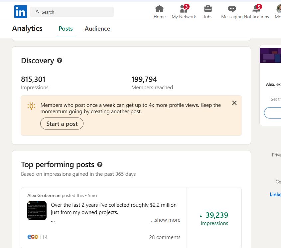The height and width of the screenshot is (248, 281).
Task: Open the Jobs briefcase icon
Action: click(208, 9)
